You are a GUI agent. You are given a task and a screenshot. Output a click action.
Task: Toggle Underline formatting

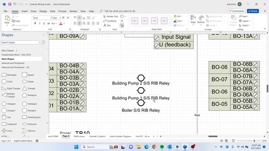[44, 23]
